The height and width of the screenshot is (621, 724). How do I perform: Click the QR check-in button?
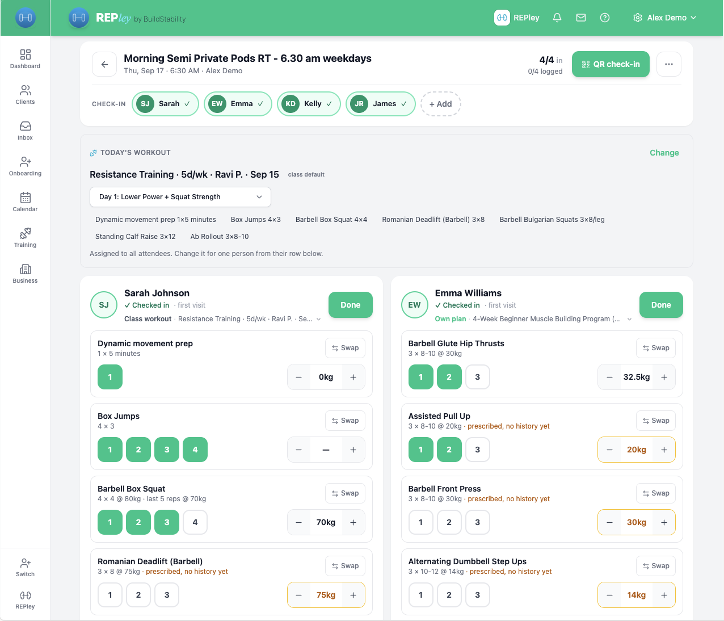coord(611,64)
